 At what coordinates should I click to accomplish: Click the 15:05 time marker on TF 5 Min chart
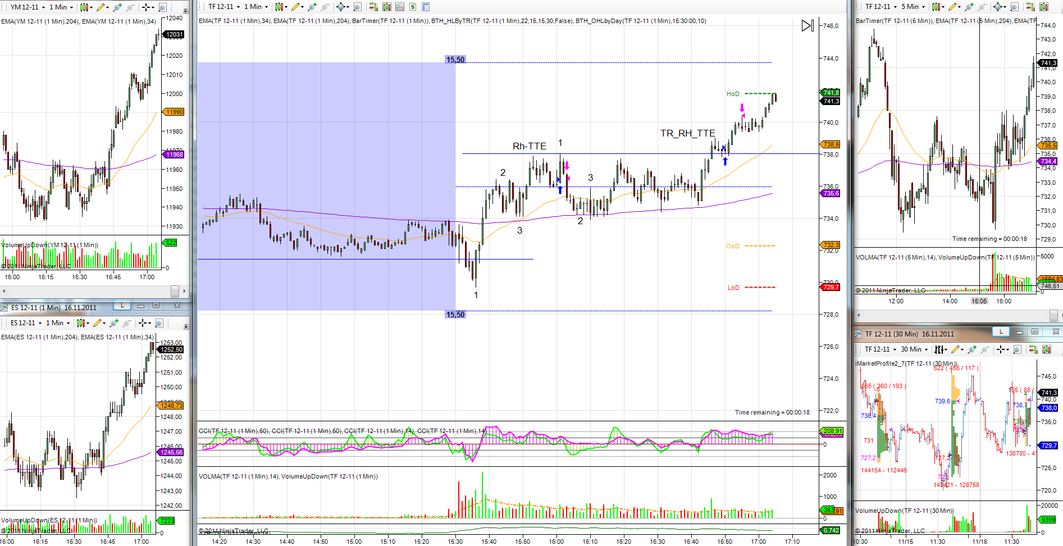[x=979, y=301]
